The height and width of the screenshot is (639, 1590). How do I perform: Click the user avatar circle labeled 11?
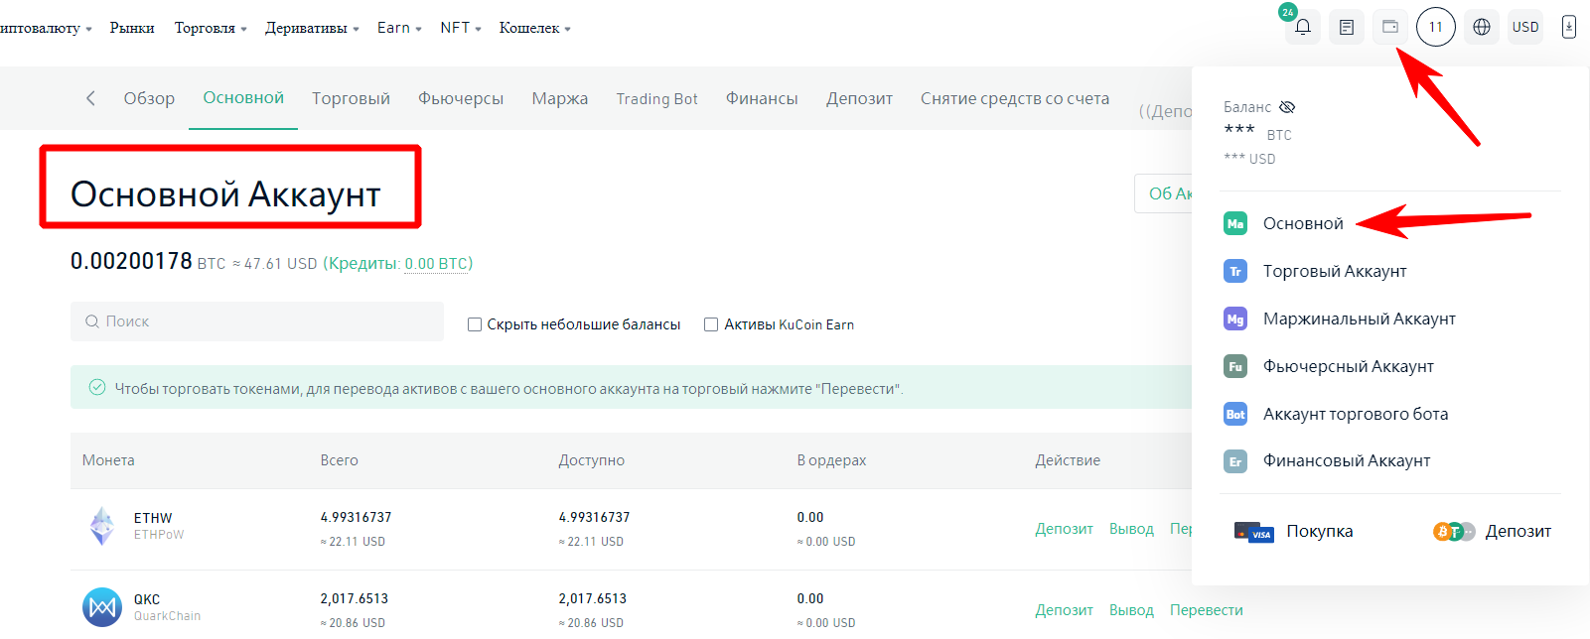[1435, 28]
